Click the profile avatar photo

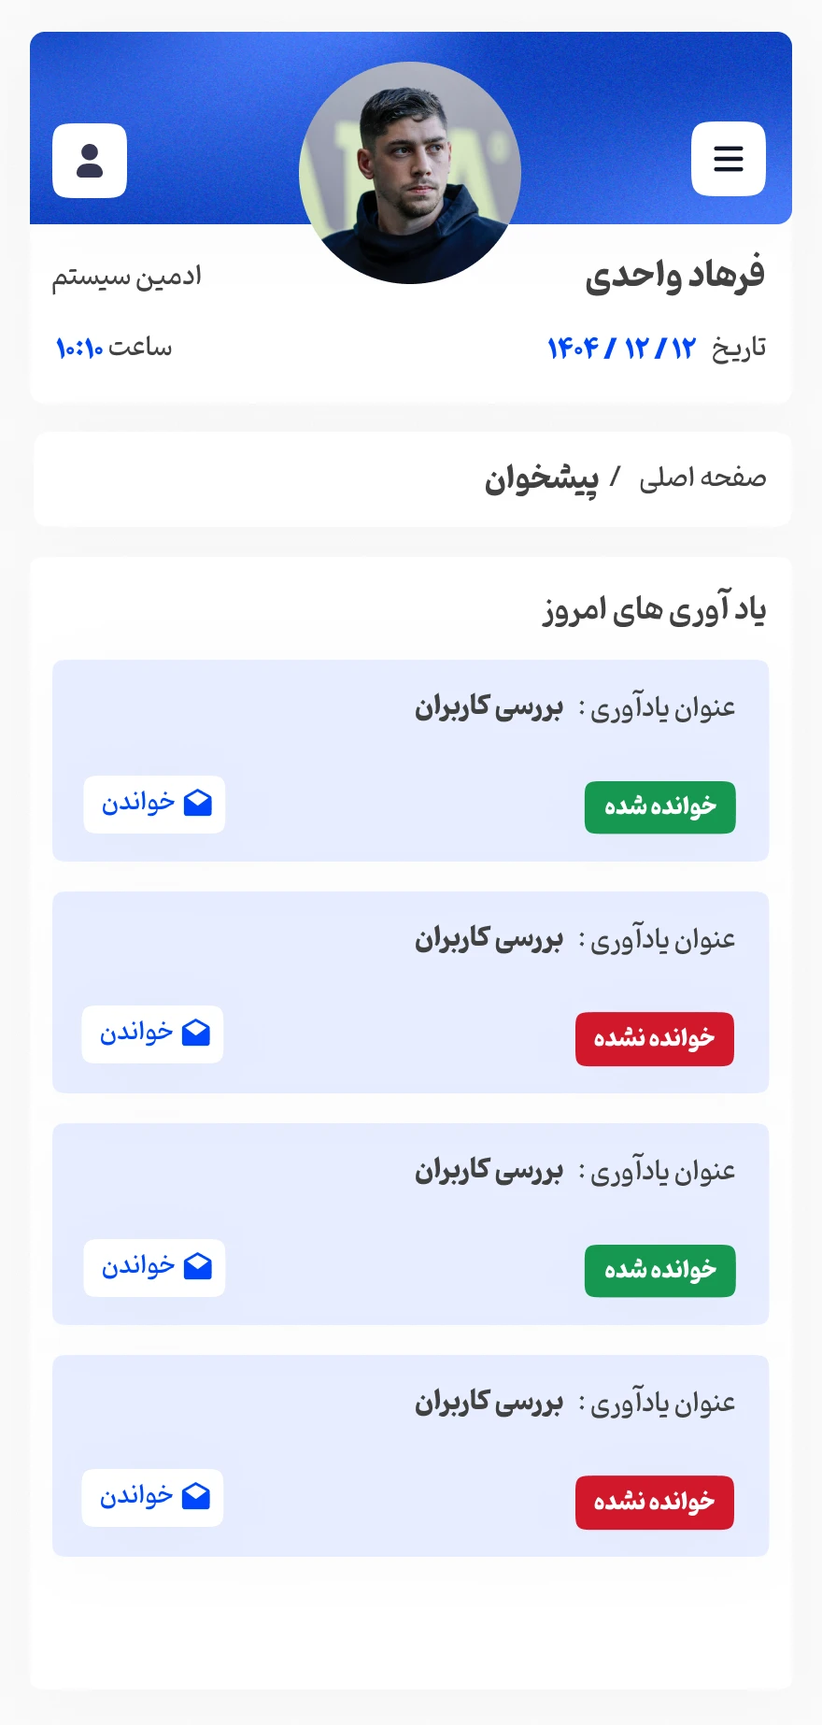(410, 173)
